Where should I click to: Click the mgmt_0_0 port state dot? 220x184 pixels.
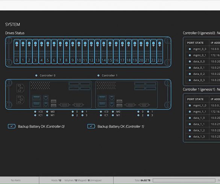pos(190,49)
